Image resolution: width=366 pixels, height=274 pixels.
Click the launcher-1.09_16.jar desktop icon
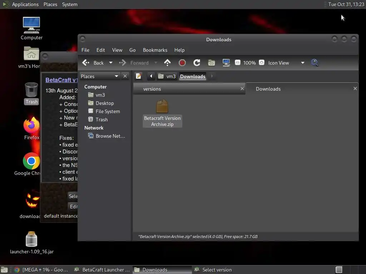coord(31,242)
